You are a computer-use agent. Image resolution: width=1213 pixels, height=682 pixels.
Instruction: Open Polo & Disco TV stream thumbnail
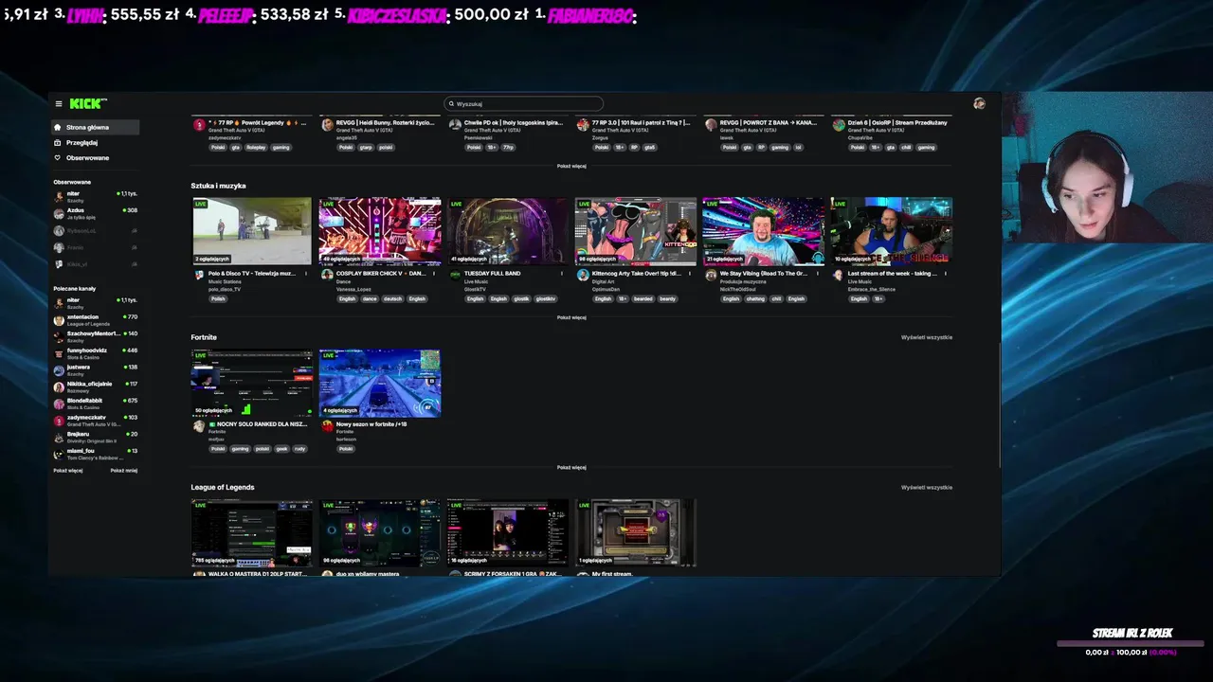click(x=251, y=231)
